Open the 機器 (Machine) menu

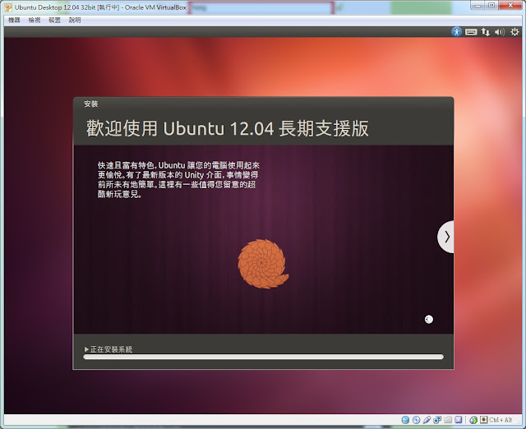click(x=14, y=20)
